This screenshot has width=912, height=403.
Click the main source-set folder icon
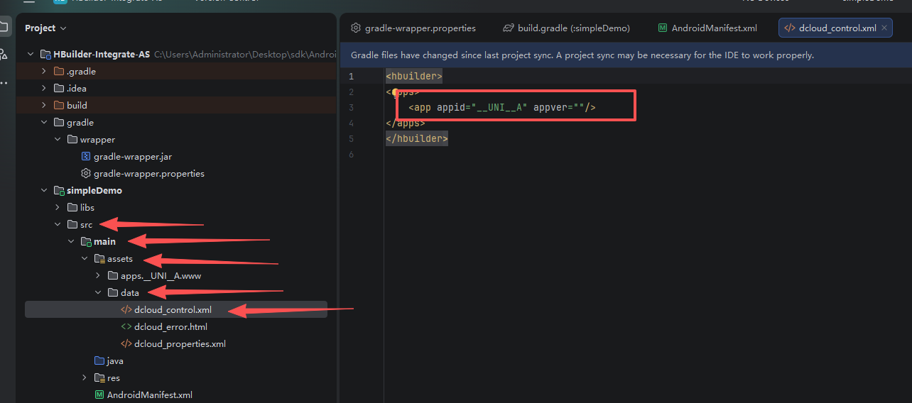coord(86,241)
